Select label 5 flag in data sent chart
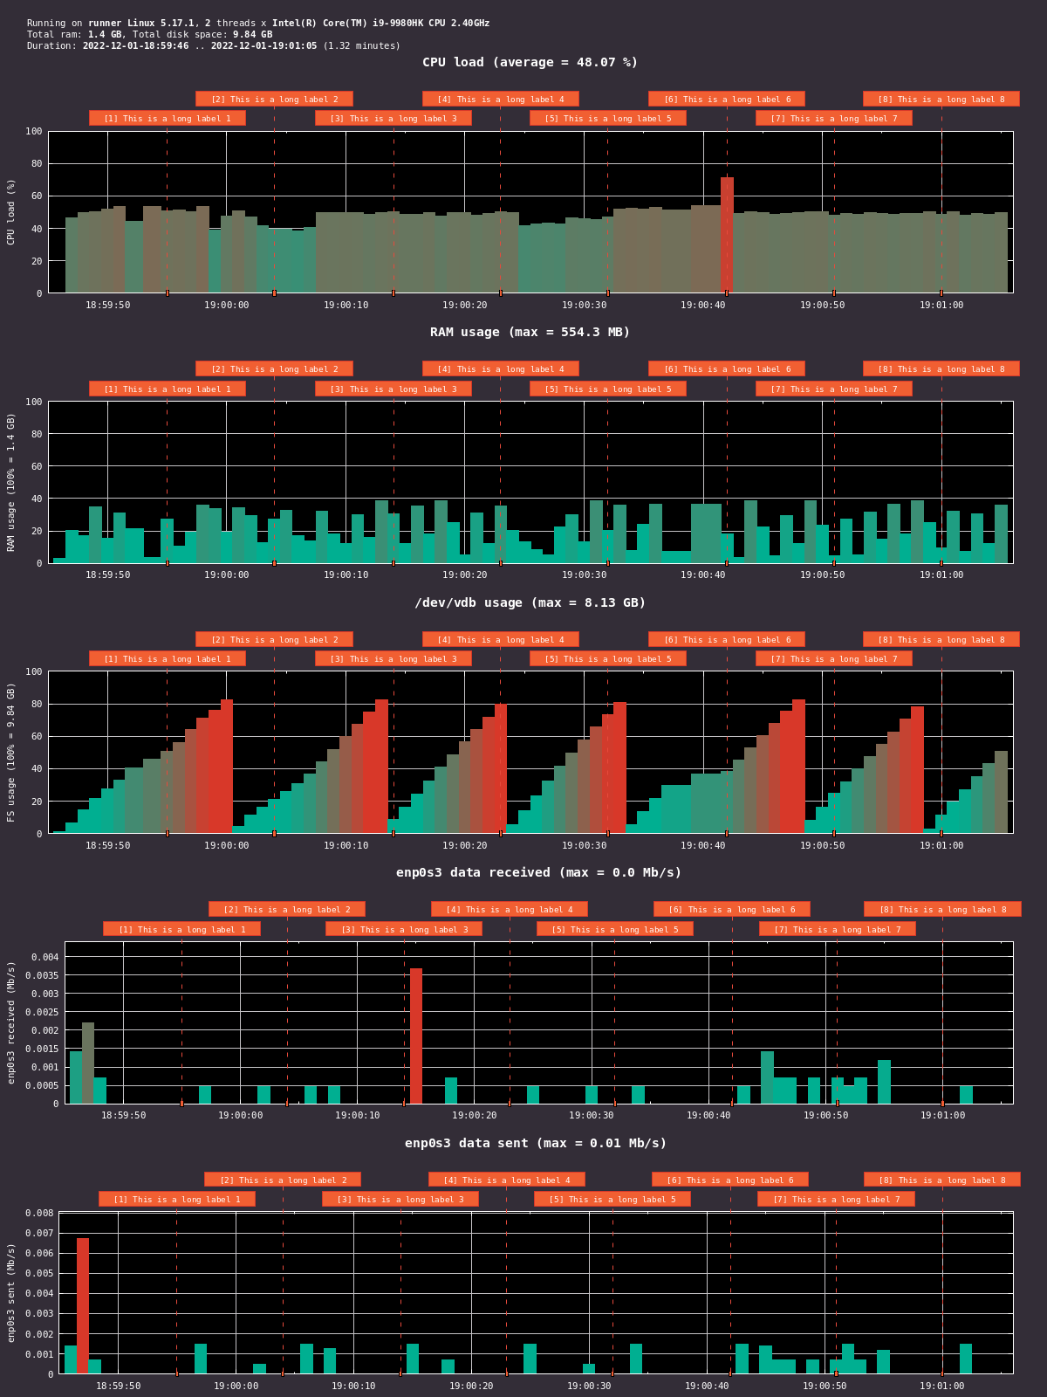 point(612,1200)
